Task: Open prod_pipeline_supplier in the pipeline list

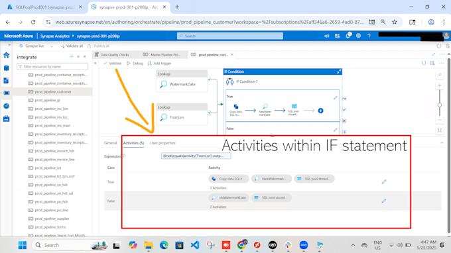Action: coord(52,219)
